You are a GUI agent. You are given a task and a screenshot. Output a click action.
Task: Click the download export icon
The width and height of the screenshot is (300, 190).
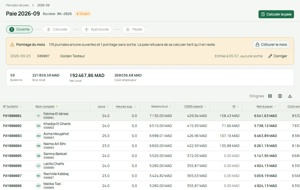(x=290, y=96)
